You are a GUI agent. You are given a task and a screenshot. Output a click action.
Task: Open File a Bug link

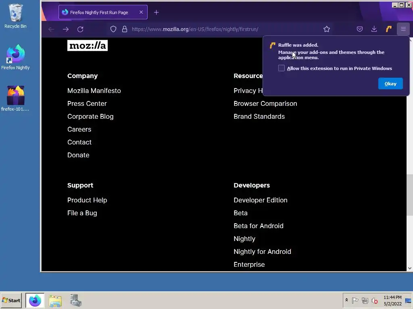point(82,213)
